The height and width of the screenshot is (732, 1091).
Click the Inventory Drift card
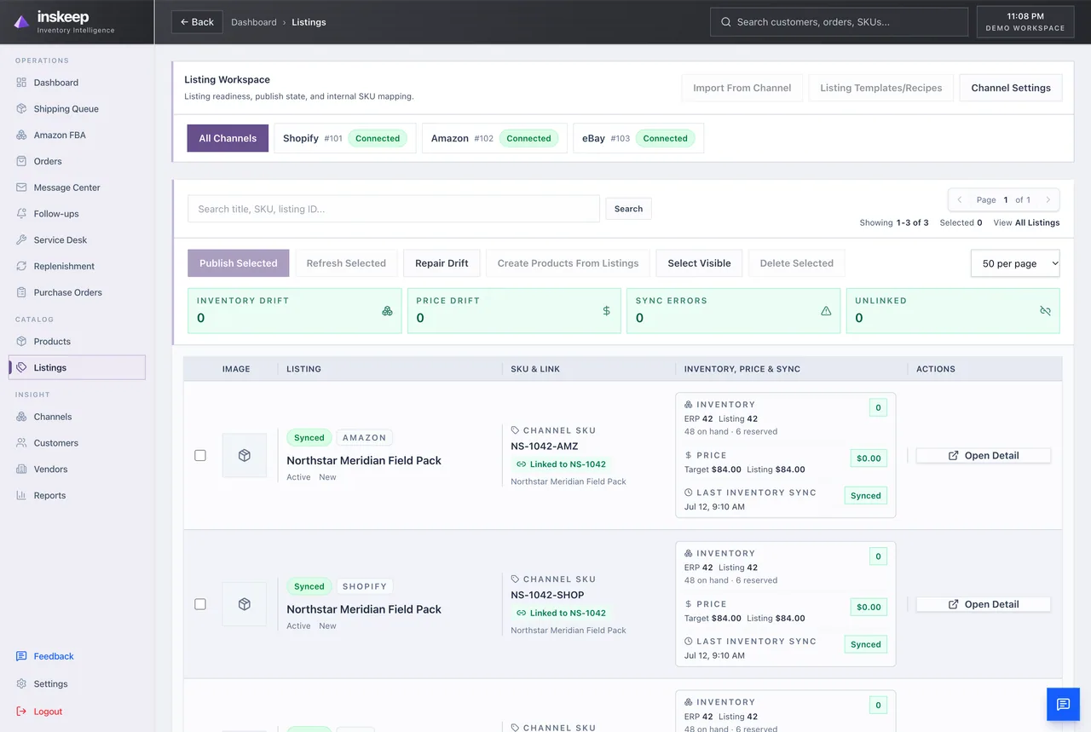(295, 310)
